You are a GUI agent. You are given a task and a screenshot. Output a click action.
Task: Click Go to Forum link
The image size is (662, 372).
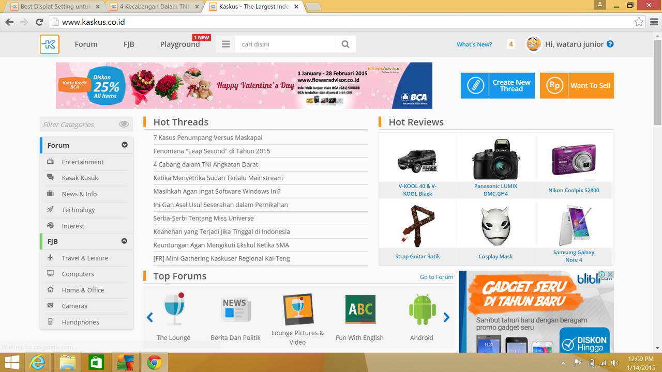click(437, 277)
